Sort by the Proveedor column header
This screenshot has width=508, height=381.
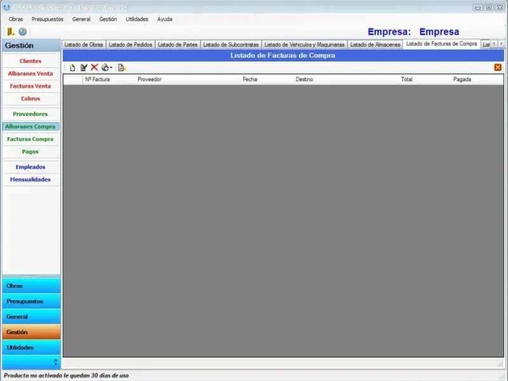click(188, 79)
